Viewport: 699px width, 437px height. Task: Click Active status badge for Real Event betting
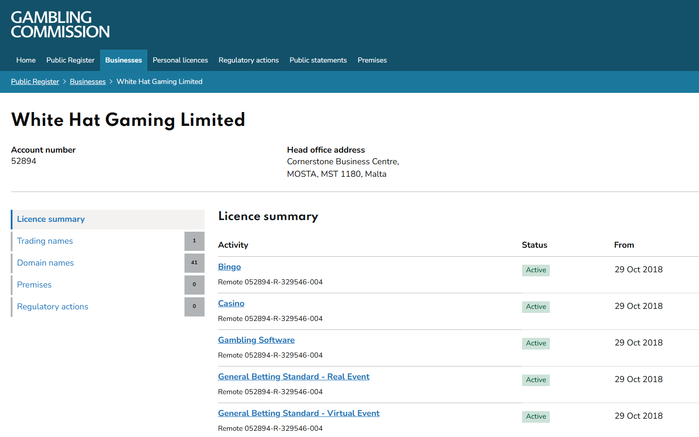(536, 380)
